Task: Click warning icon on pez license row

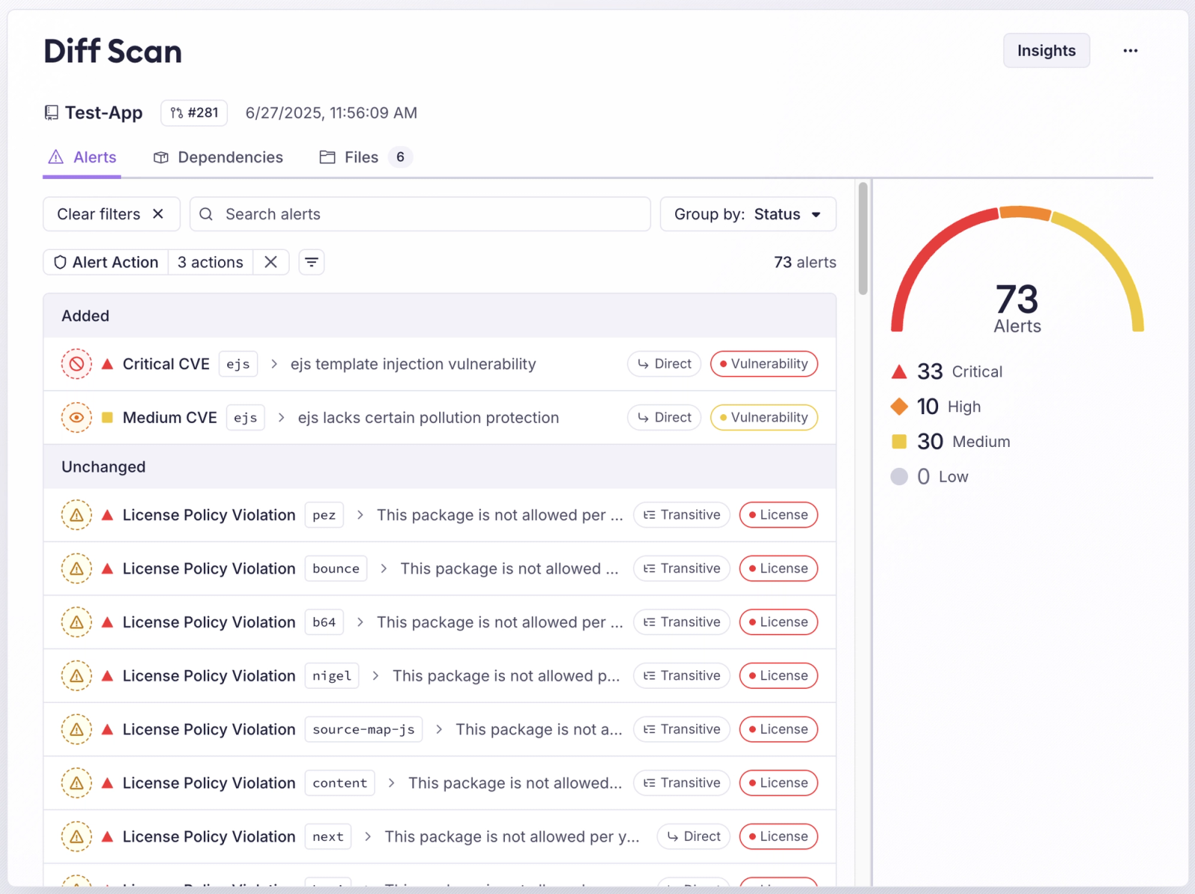Action: [76, 515]
